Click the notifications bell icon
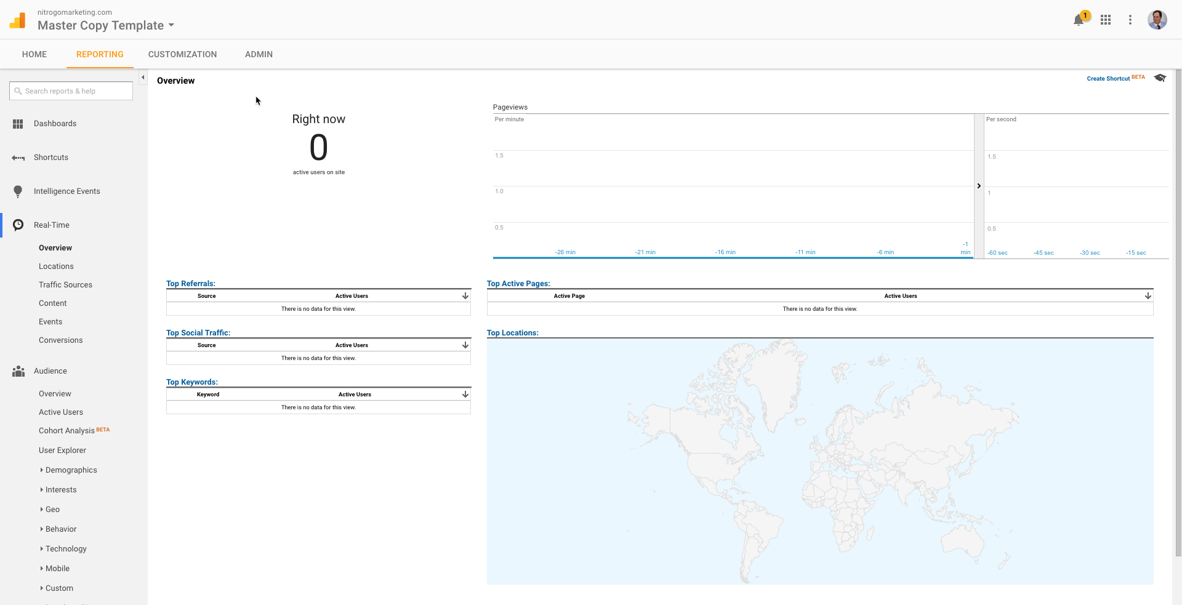Viewport: 1182px width, 605px height. pos(1078,20)
